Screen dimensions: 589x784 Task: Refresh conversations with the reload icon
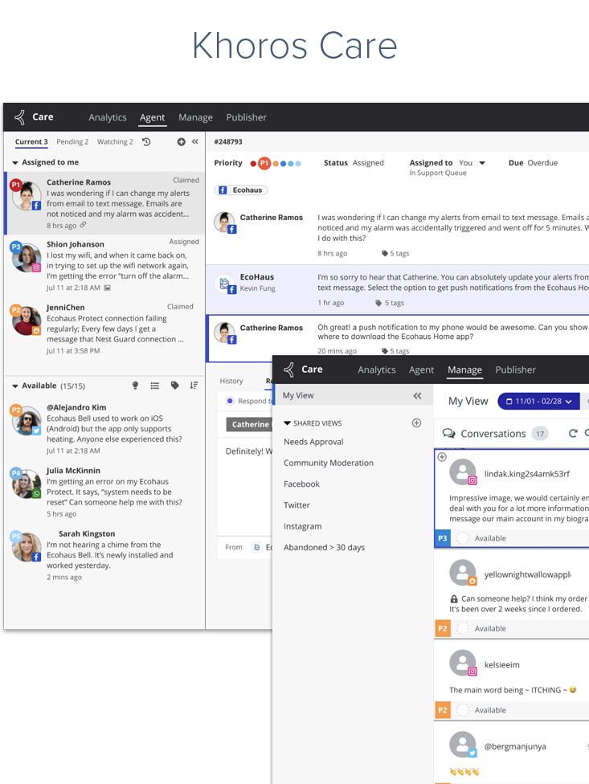pos(573,434)
